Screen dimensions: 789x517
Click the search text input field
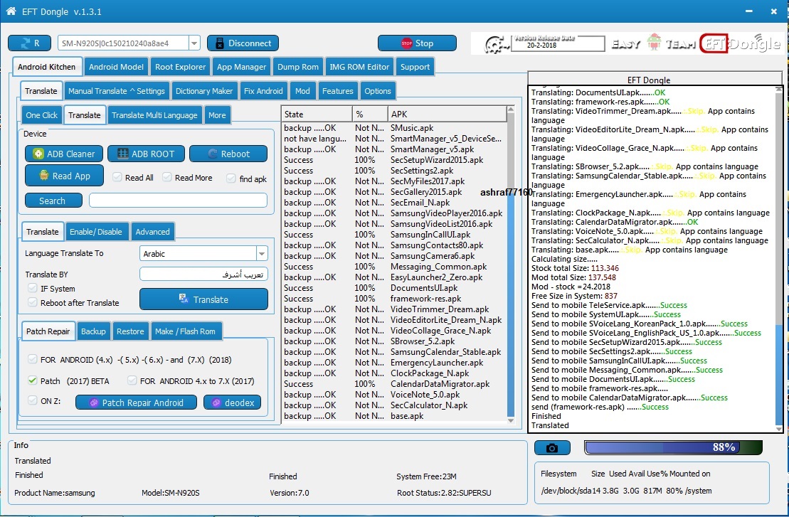point(178,200)
